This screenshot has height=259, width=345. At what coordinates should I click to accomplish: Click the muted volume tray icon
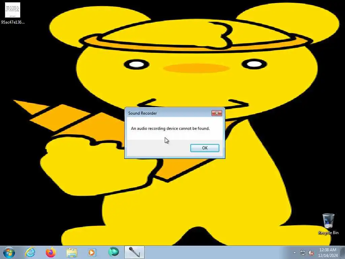311,253
